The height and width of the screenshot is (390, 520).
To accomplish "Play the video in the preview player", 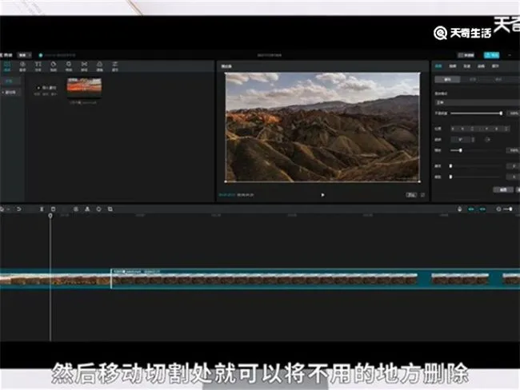I will [322, 195].
